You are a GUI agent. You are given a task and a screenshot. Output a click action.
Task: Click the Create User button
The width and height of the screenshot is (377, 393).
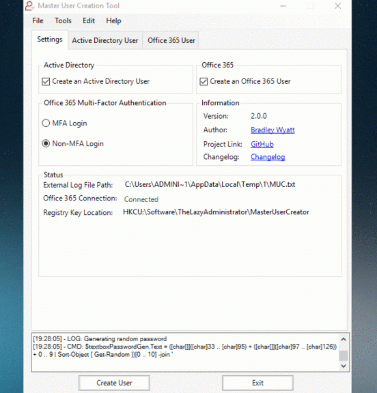point(114,383)
